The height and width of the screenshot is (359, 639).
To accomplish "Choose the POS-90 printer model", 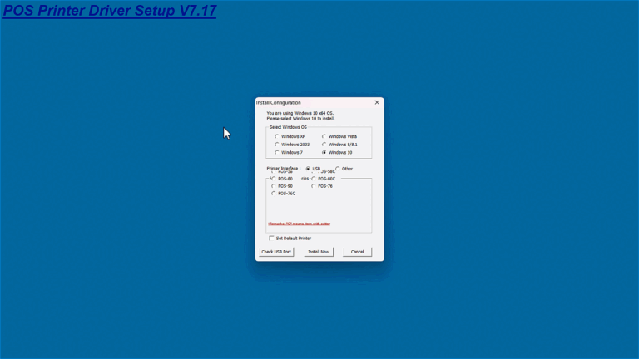I will [x=273, y=186].
